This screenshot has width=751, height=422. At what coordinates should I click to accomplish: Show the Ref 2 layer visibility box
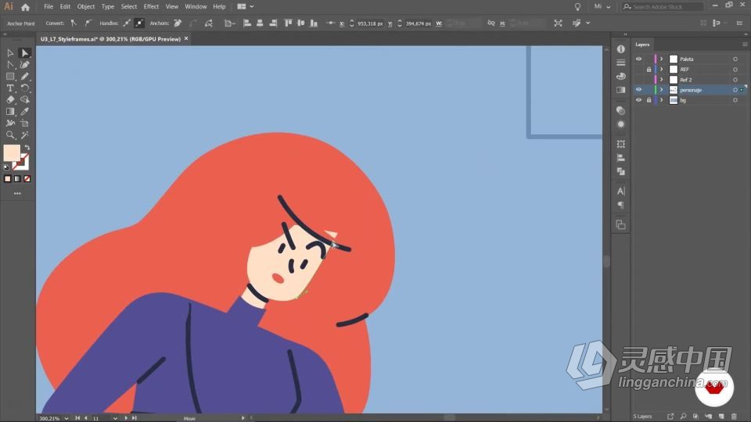[638, 80]
